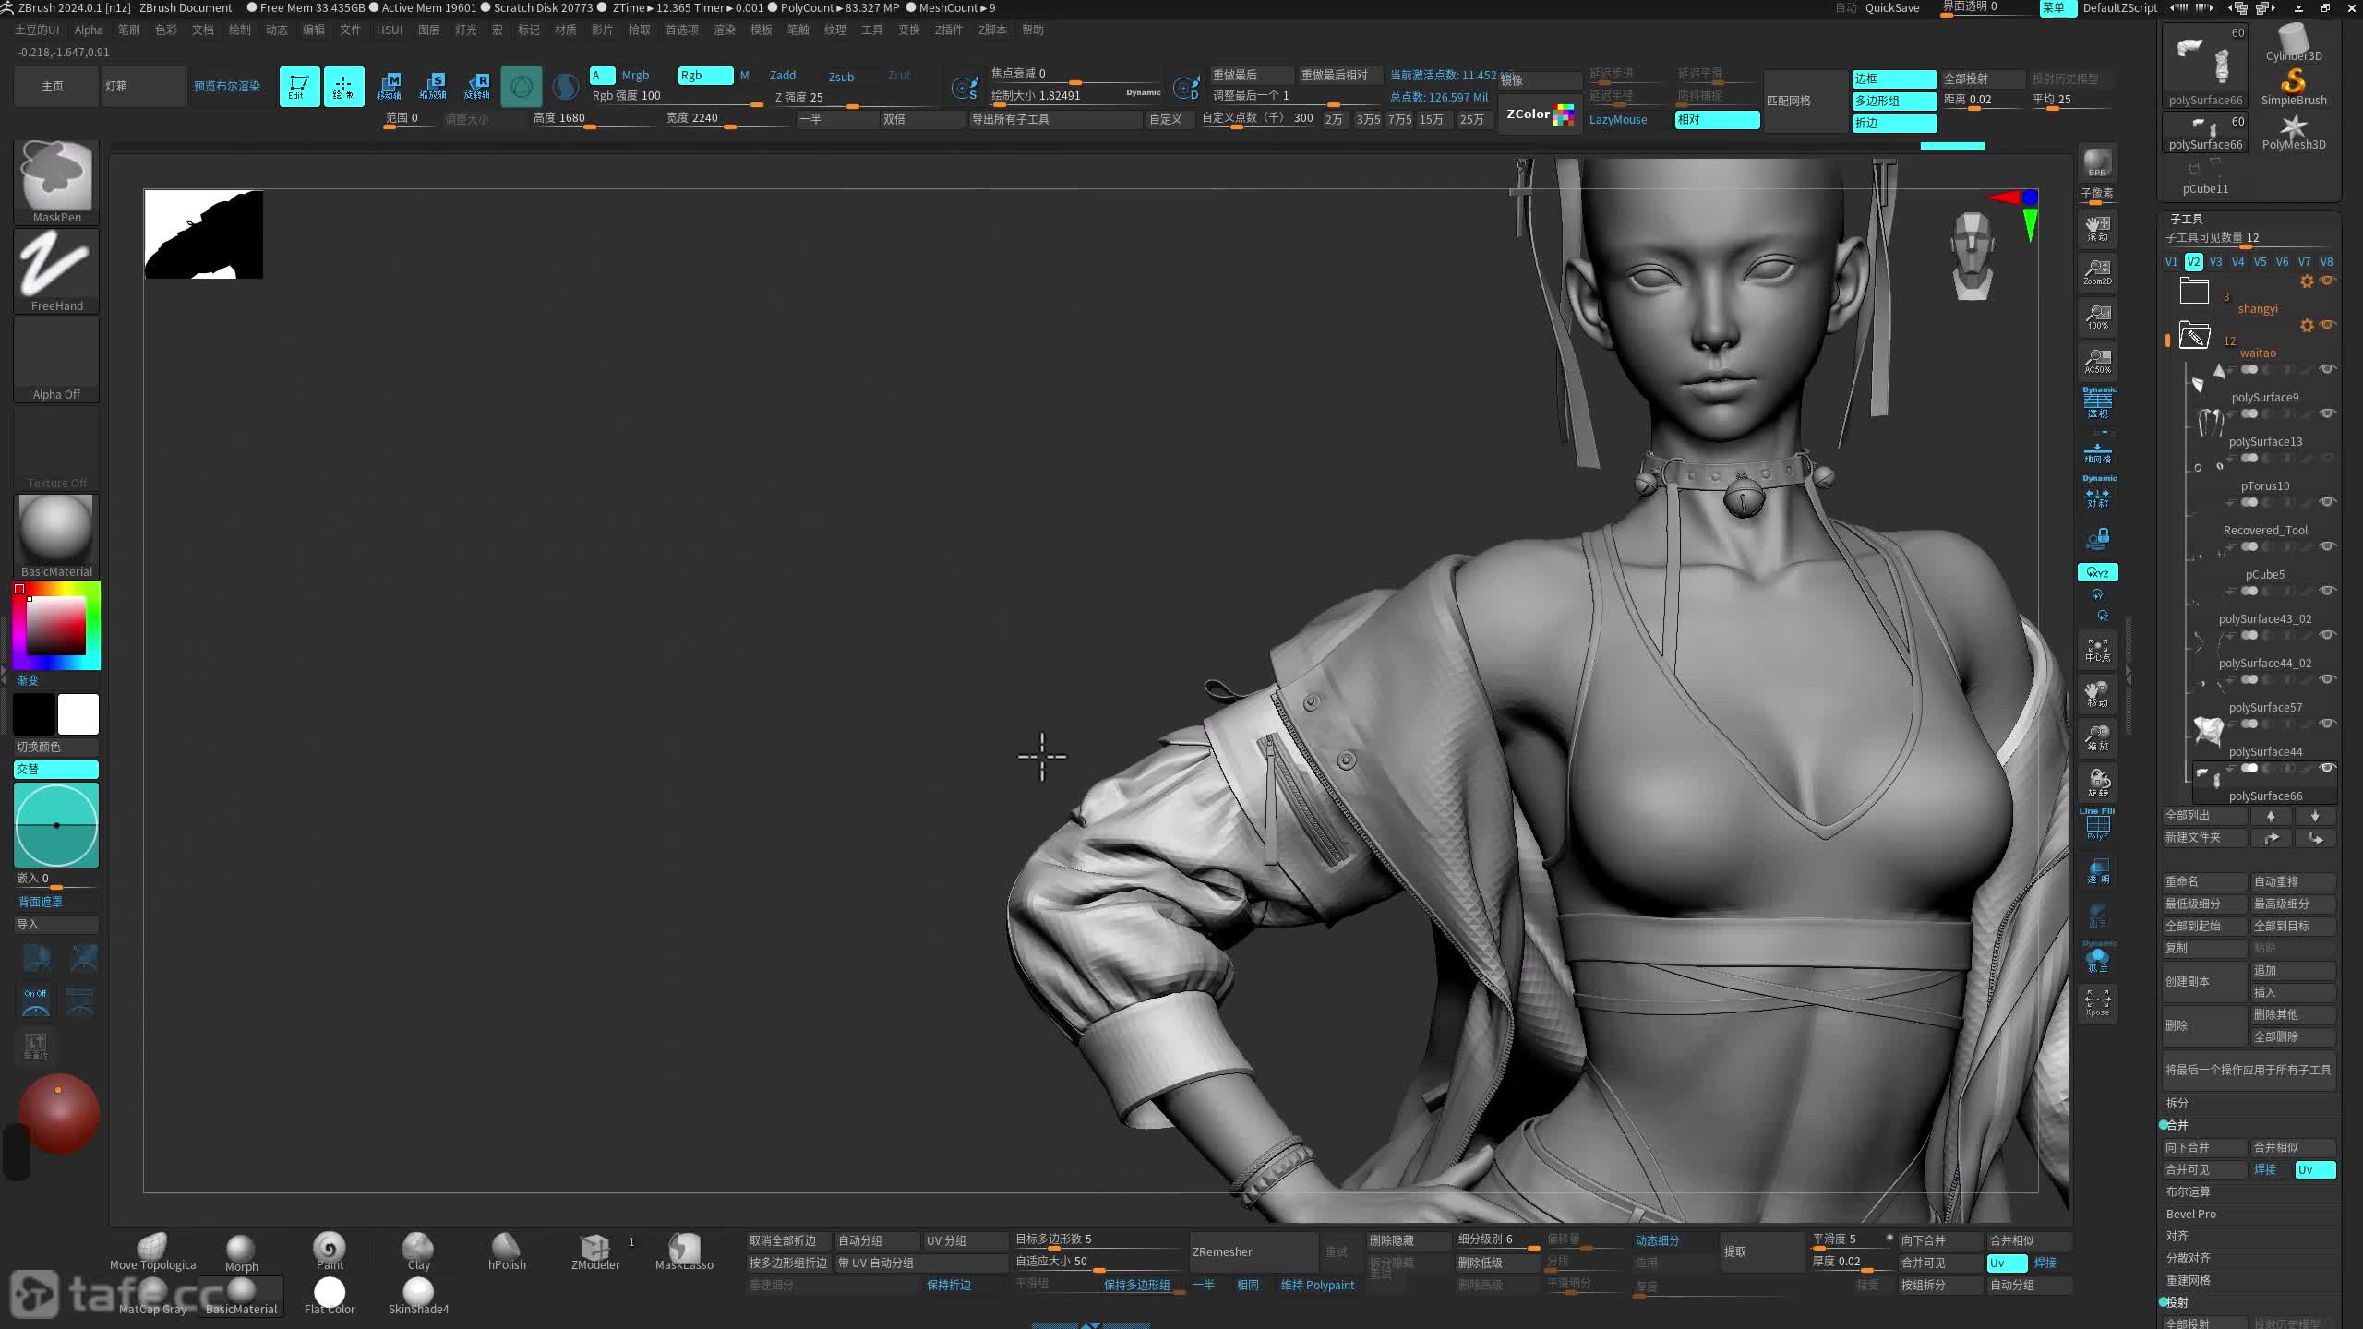Toggle the Dynamic 透视 perspective icon
This screenshot has height=1329, width=2363.
[2098, 402]
